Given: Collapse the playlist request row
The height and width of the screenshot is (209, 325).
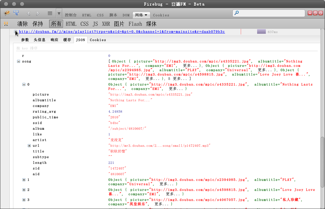Looking at the screenshot, I should pos(15,32).
